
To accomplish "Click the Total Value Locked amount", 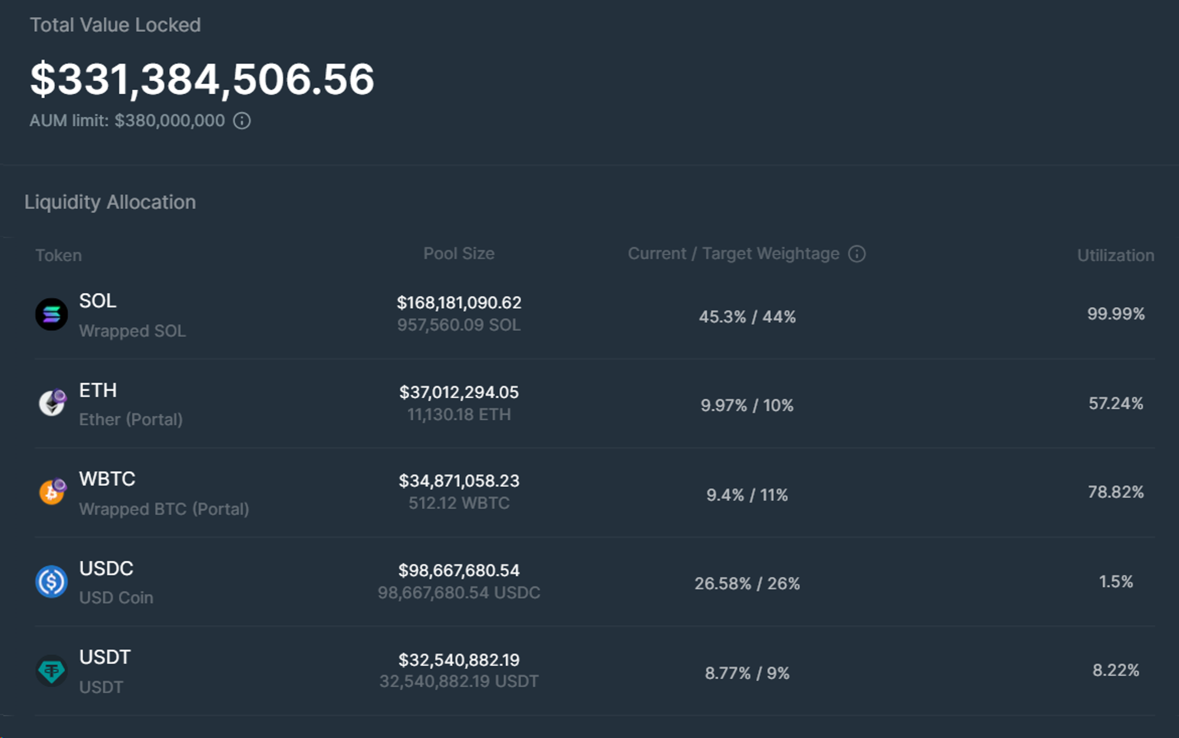I will (x=202, y=79).
